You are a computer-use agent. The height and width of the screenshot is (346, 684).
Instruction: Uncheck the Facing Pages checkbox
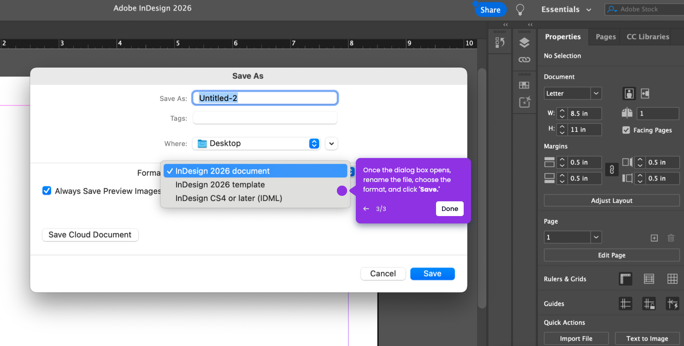(x=626, y=130)
